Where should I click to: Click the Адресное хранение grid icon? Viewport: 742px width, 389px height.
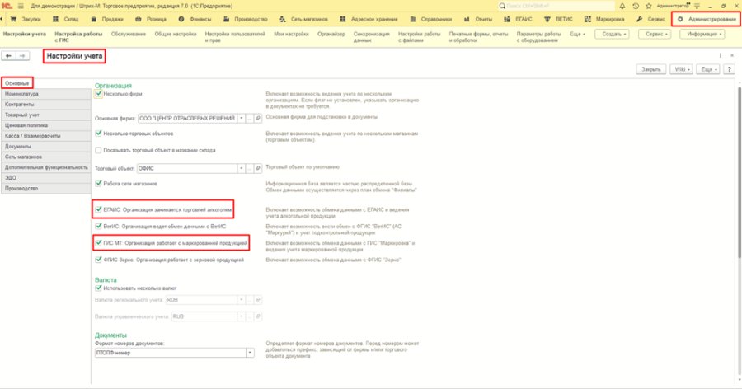343,20
